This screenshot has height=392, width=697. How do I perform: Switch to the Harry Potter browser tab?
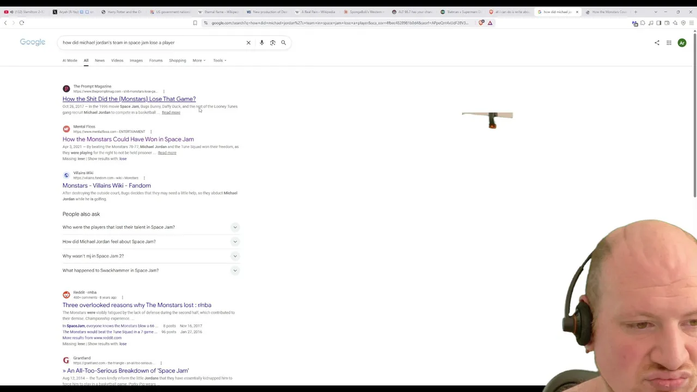(121, 11)
